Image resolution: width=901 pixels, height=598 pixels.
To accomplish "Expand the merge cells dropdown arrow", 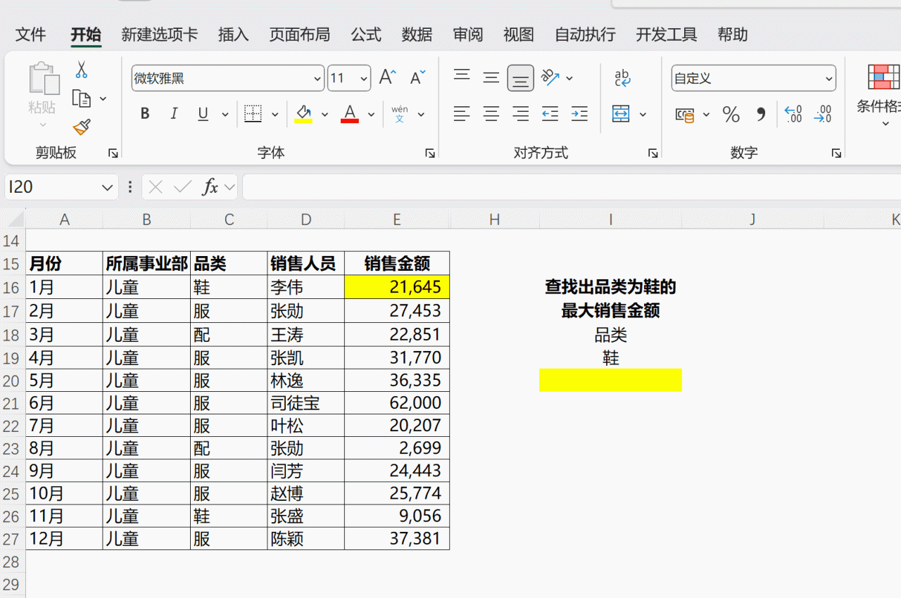I will [x=643, y=114].
